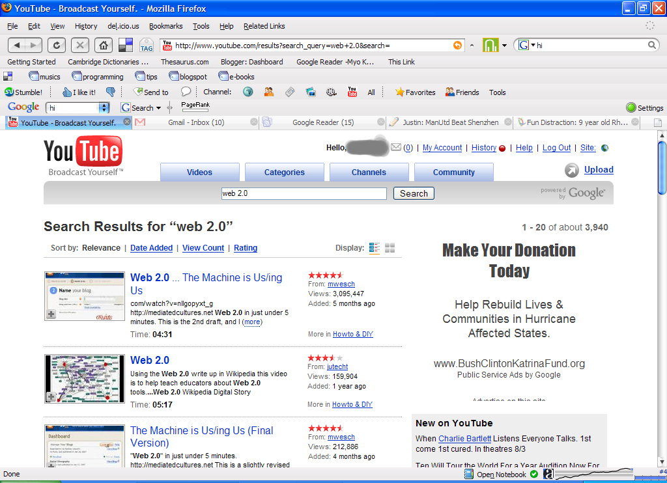Open the StumbleUpon Tools menu

point(497,92)
